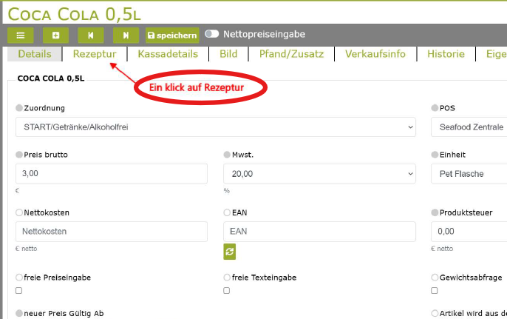The image size is (507, 319).
Task: Click the info circle beside Preis brutto
Action: (x=19, y=155)
